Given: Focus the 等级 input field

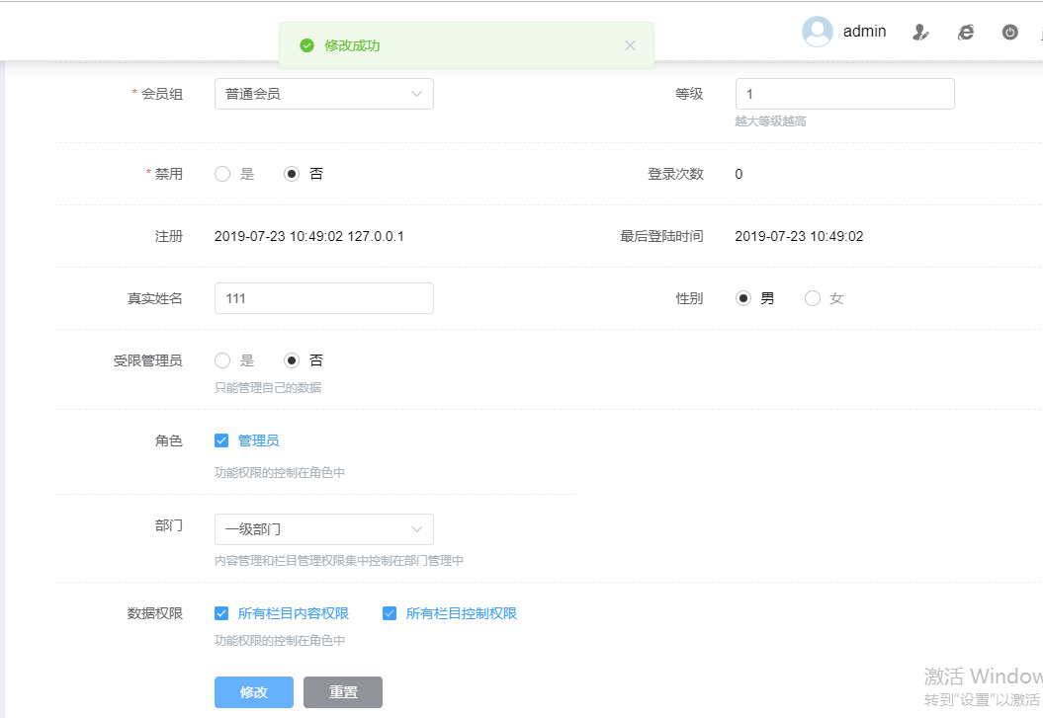Looking at the screenshot, I should click(844, 94).
